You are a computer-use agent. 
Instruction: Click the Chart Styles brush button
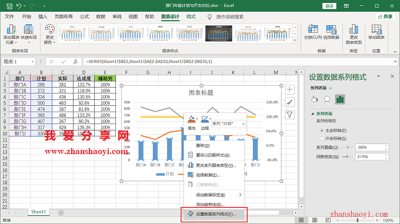tap(289, 102)
